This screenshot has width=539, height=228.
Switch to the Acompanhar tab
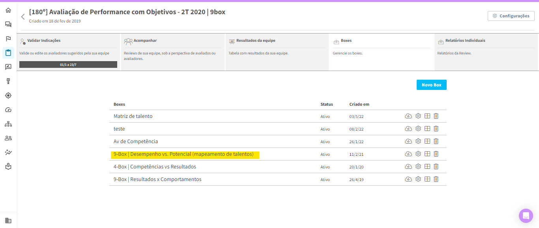(145, 41)
